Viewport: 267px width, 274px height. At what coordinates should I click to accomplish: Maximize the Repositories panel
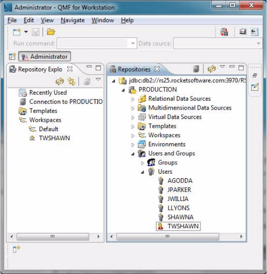tap(241, 68)
